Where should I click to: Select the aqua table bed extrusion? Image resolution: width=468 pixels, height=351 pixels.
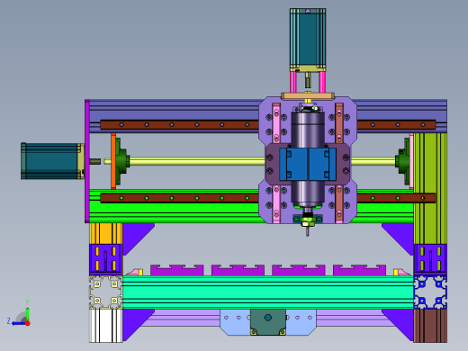(x=268, y=292)
